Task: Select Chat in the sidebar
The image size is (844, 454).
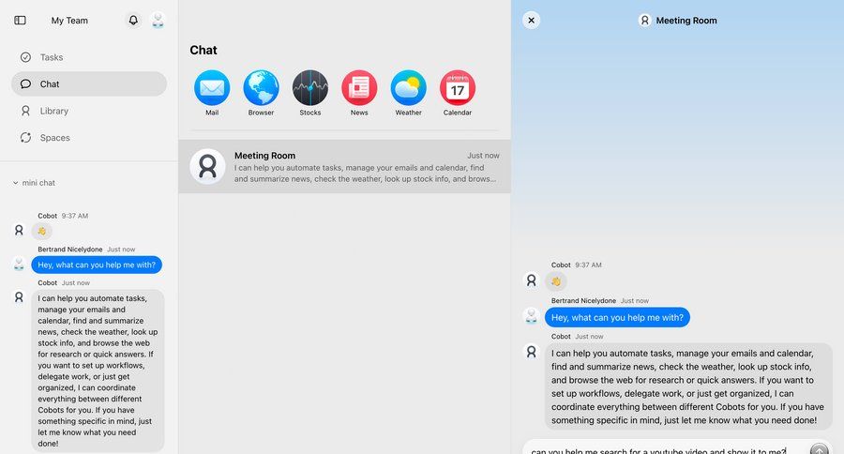Action: click(x=89, y=84)
